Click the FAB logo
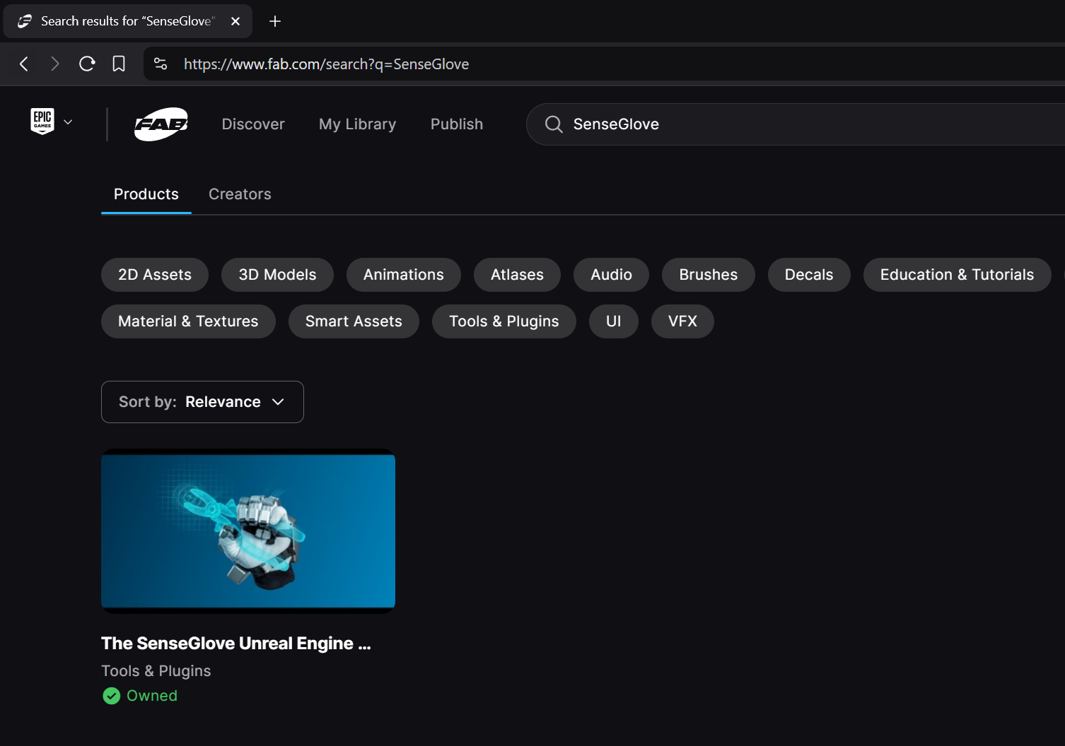Screen dimensions: 1065x746 click(161, 124)
